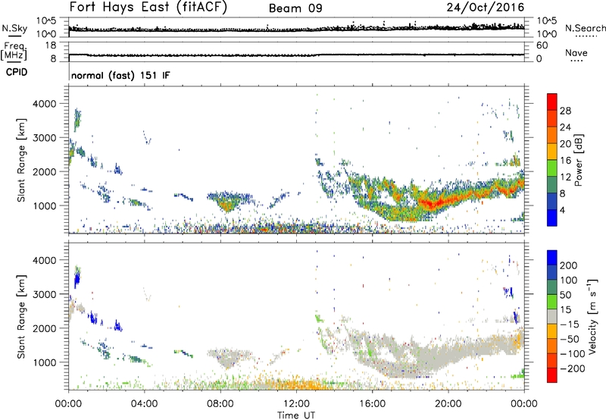
Task: Click the strong red echo near 19:00 in Power panel
Action: tap(431, 202)
